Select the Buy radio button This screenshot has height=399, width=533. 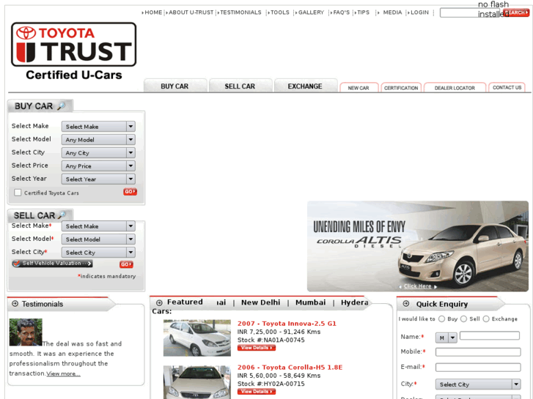[x=441, y=319]
